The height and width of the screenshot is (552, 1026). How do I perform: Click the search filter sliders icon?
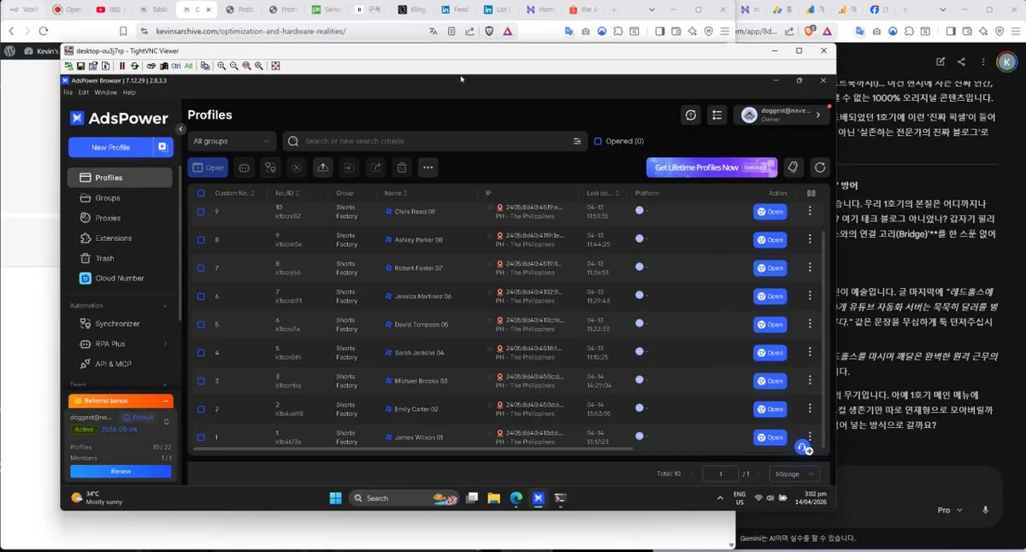pos(577,141)
